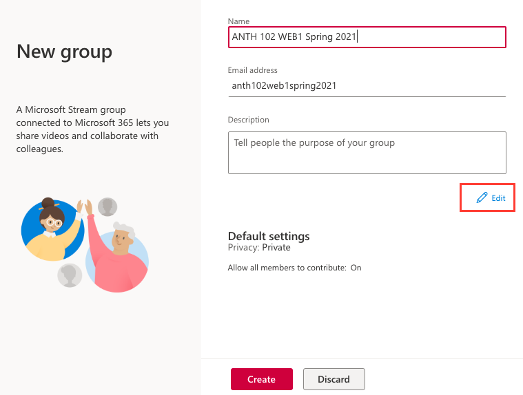Click into the Email address field

(367, 86)
